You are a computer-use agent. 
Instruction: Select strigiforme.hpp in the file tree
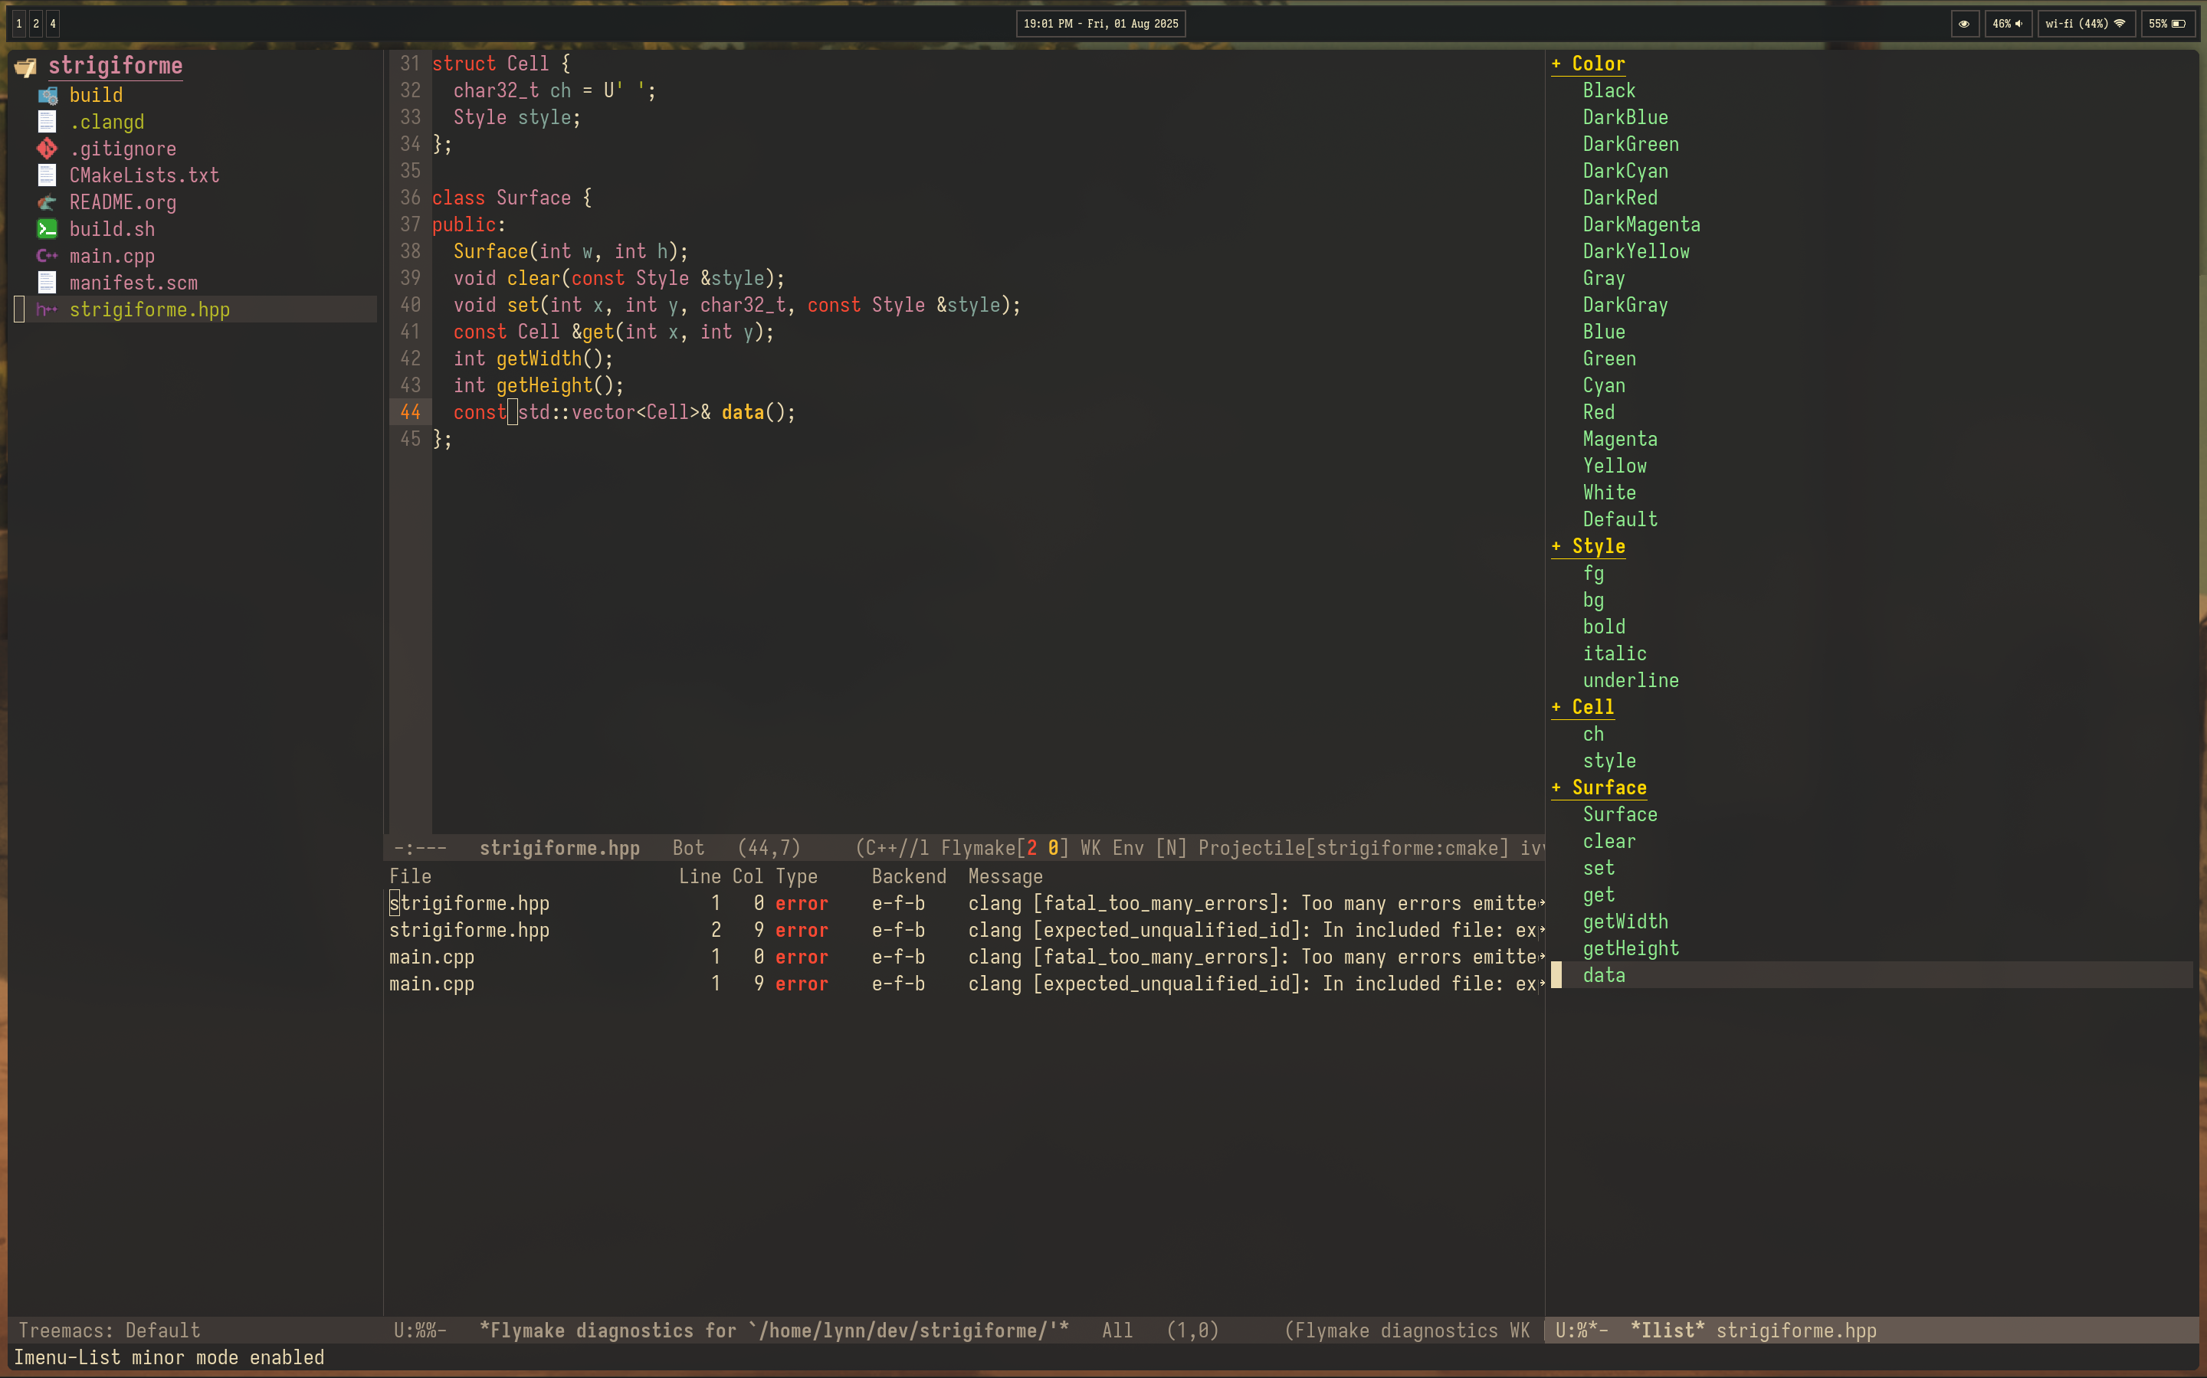pyautogui.click(x=149, y=310)
